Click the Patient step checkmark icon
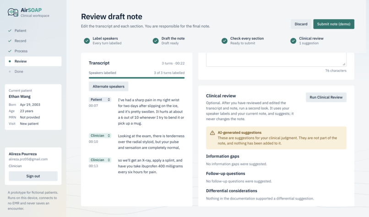The image size is (369, 217). click(10, 31)
